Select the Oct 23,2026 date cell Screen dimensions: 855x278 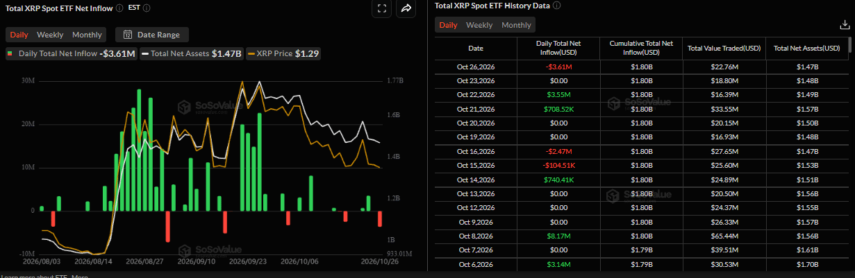click(476, 80)
